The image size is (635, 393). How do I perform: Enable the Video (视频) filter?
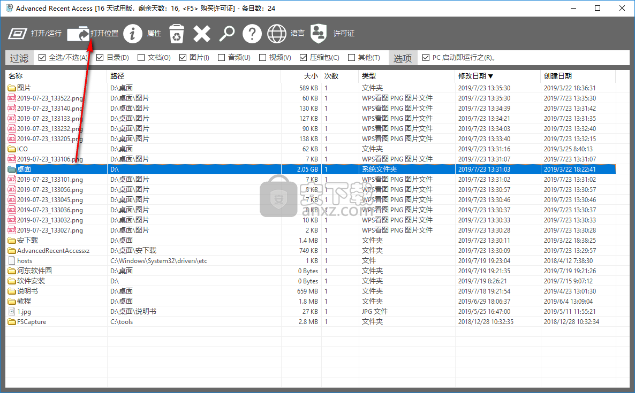click(x=262, y=57)
